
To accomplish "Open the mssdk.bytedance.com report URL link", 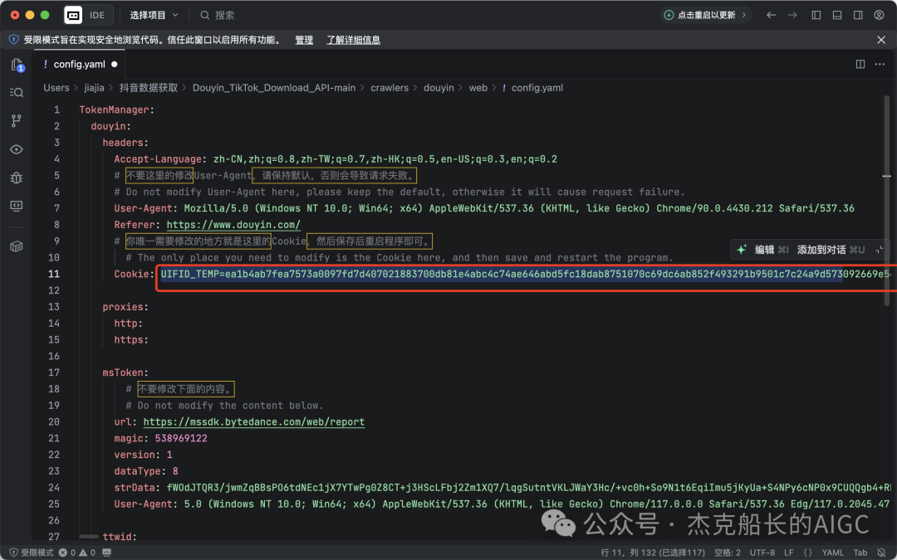I will (254, 421).
